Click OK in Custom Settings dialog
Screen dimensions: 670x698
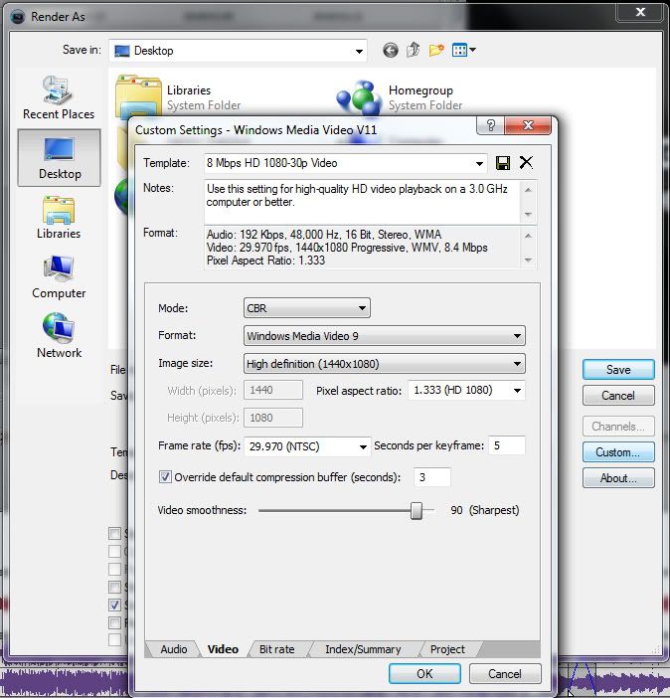(424, 673)
